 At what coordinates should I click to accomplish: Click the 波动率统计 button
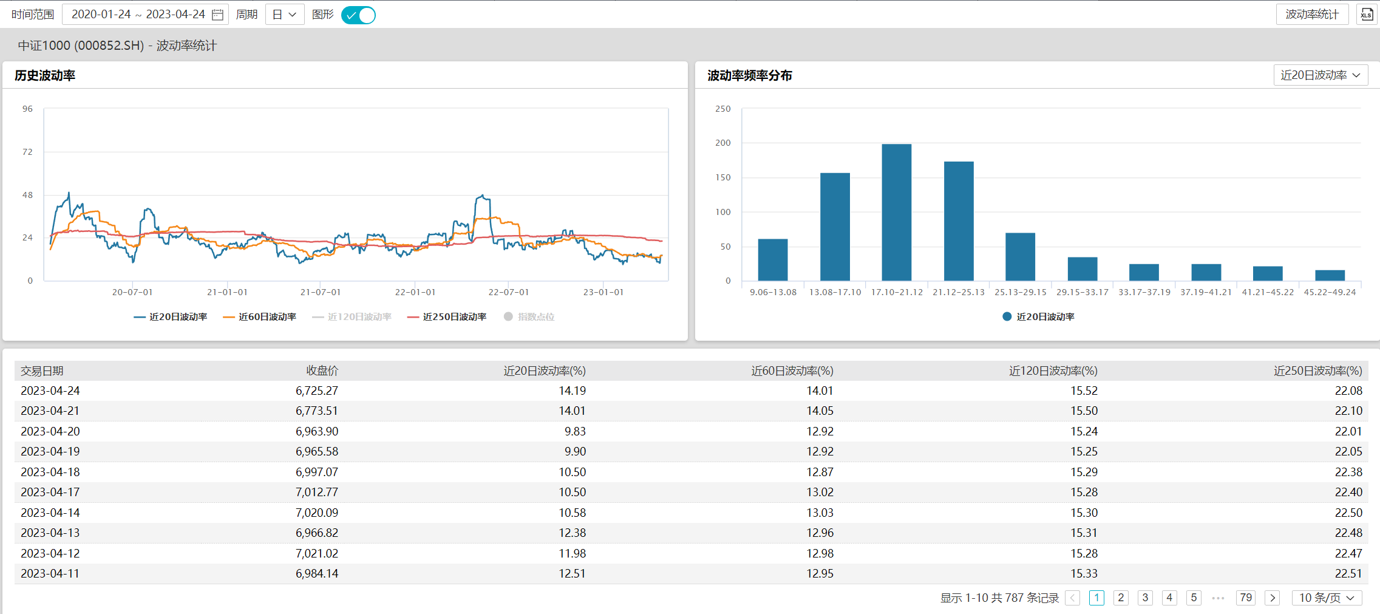pyautogui.click(x=1312, y=15)
